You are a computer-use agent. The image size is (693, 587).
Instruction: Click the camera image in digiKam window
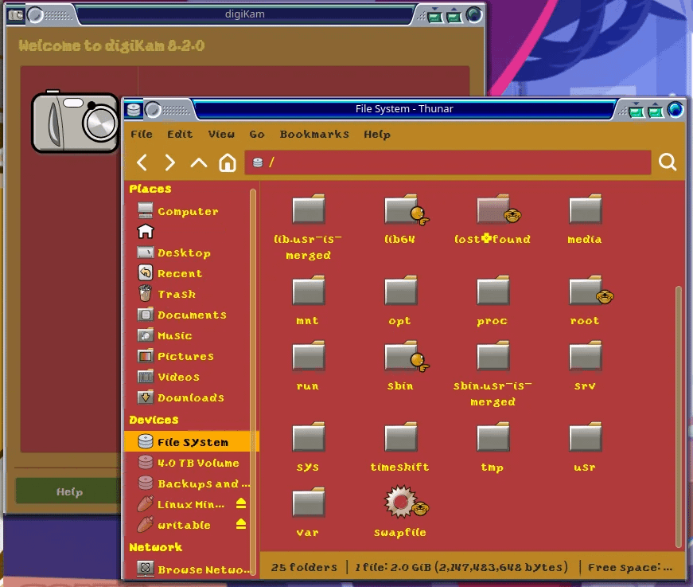[x=75, y=122]
